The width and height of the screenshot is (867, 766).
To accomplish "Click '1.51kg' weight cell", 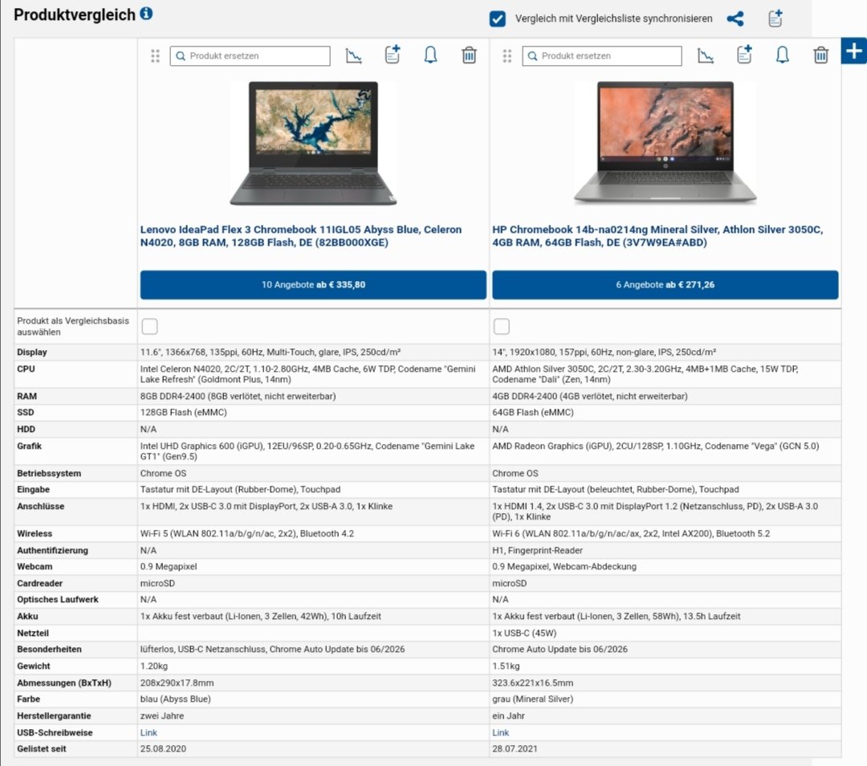I will click(x=506, y=666).
